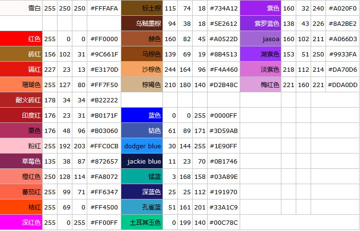This screenshot has height=231, width=360.
Task: Select the 橙红色 salmon swatch
Action: tap(21, 176)
